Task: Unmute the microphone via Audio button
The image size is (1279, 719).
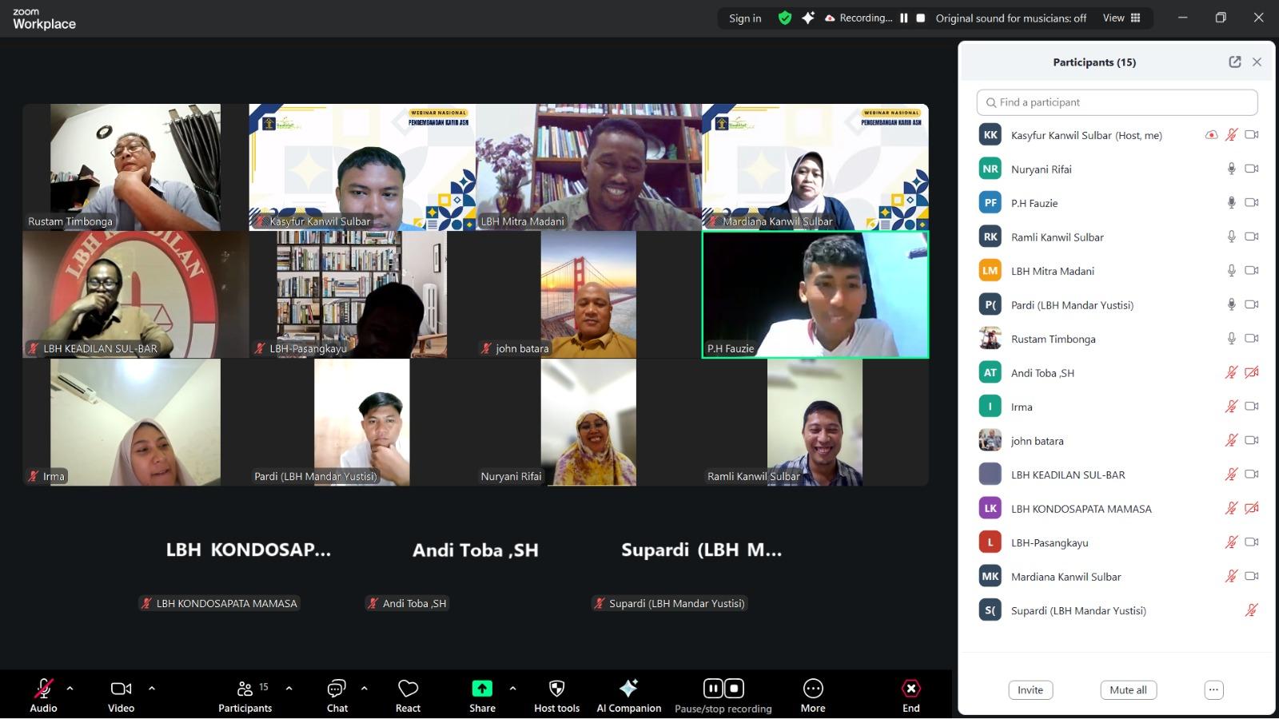Action: 43,689
